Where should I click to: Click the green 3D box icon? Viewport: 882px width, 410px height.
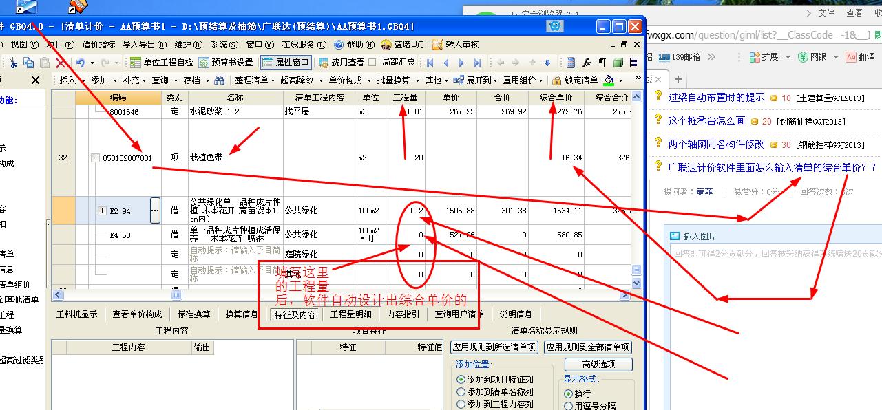point(618,63)
